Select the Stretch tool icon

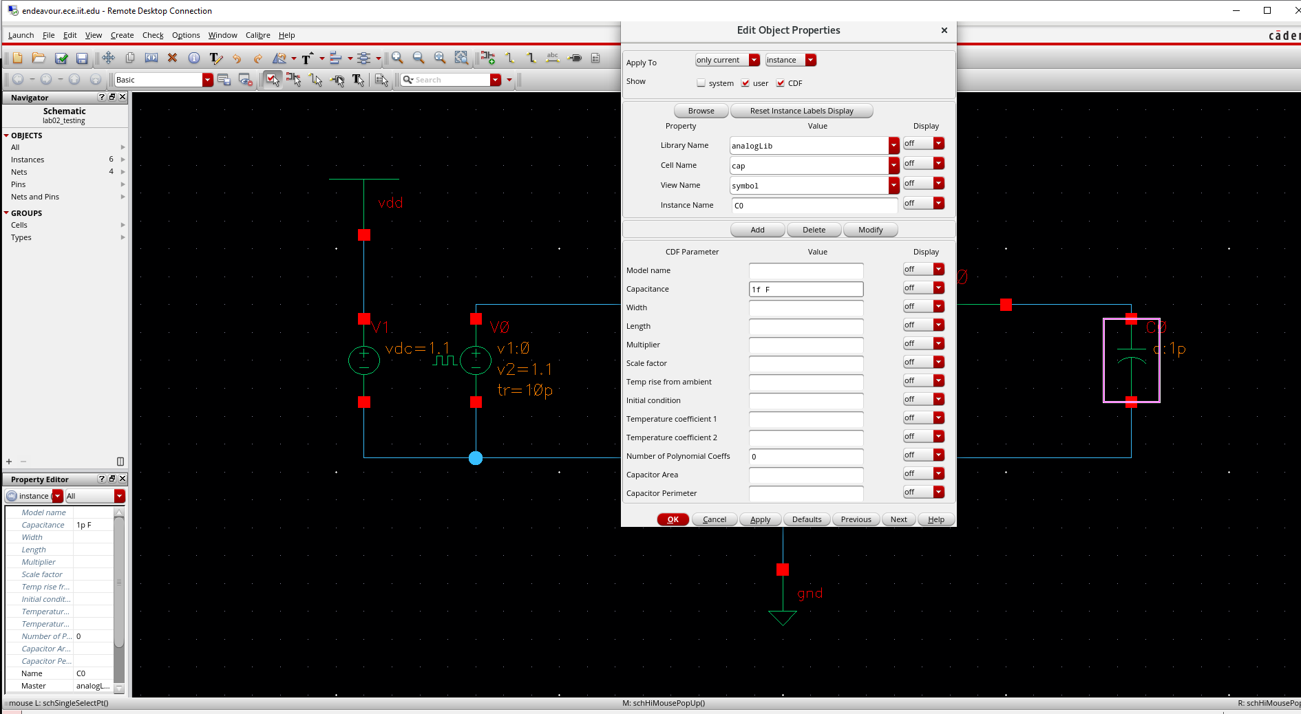pos(151,58)
